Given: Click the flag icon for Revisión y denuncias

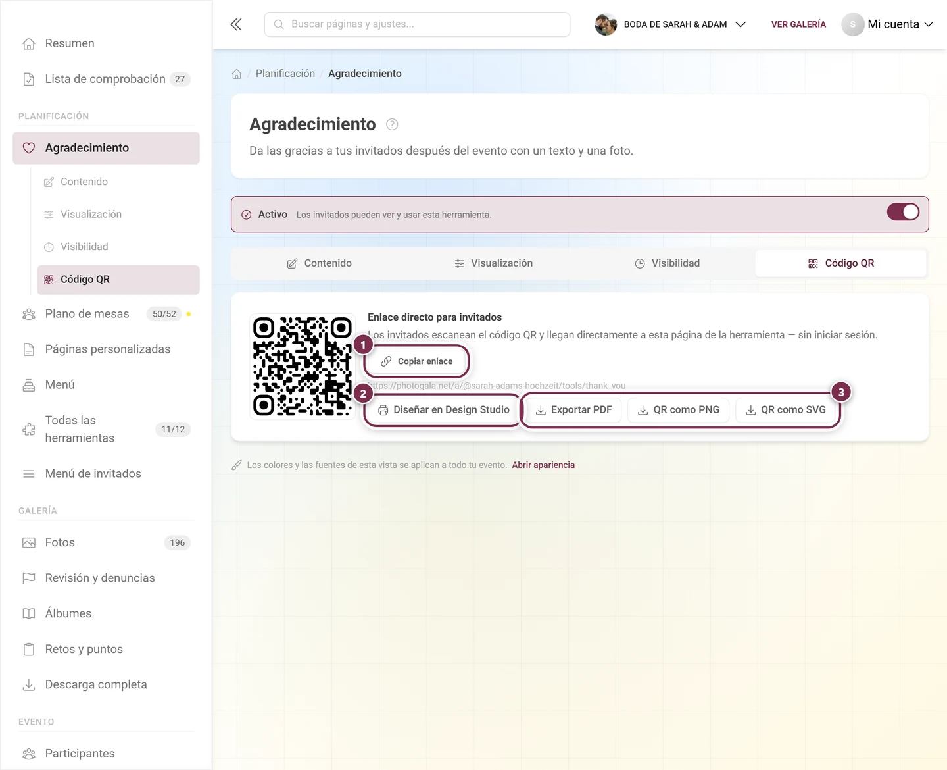Looking at the screenshot, I should coord(29,578).
